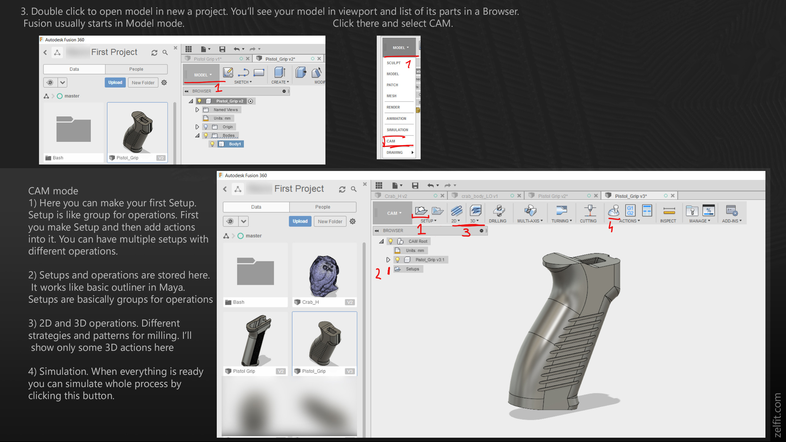Open the Tool Library icon under Manage
This screenshot has height=442, width=786.
(692, 211)
